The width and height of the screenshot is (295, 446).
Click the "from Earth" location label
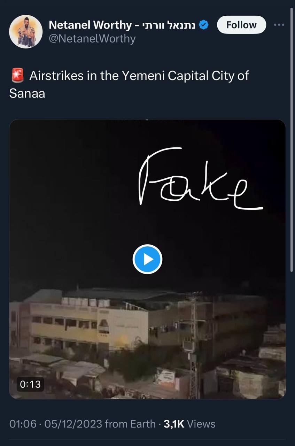[130, 424]
